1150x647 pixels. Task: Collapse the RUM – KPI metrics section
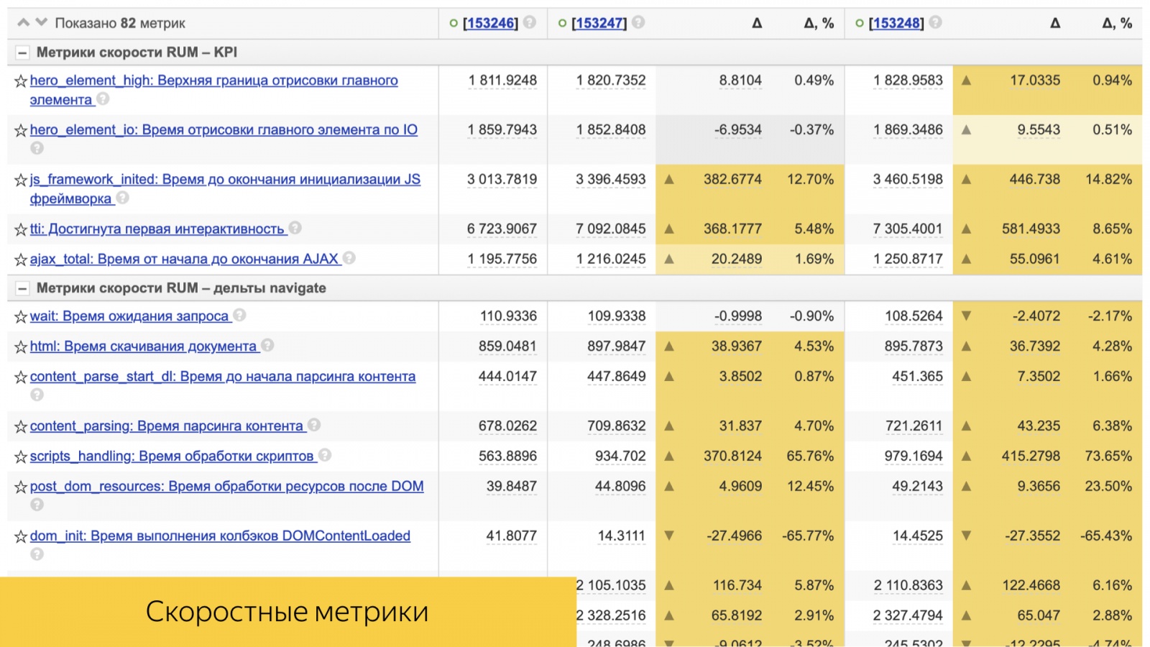22,52
